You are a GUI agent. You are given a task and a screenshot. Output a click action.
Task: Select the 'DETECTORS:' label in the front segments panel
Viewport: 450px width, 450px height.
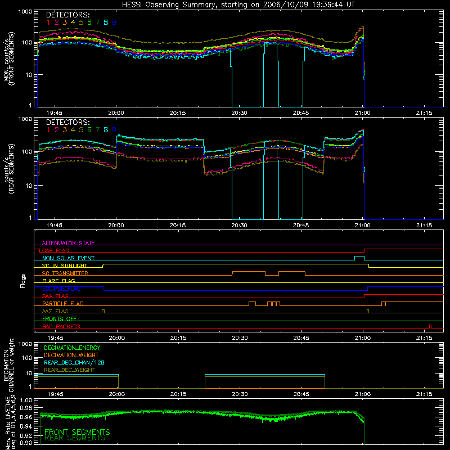click(x=67, y=15)
